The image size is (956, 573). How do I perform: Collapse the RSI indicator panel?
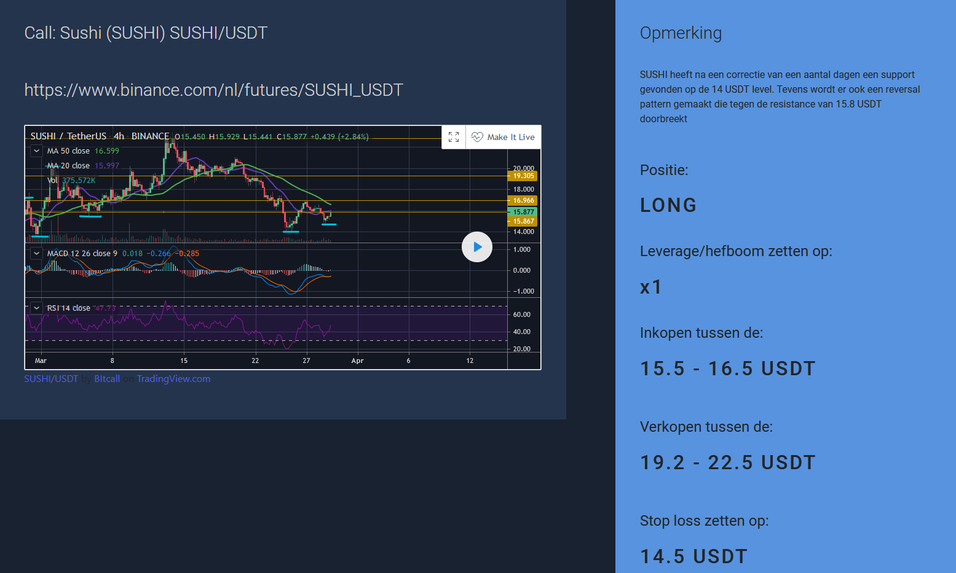pyautogui.click(x=37, y=308)
